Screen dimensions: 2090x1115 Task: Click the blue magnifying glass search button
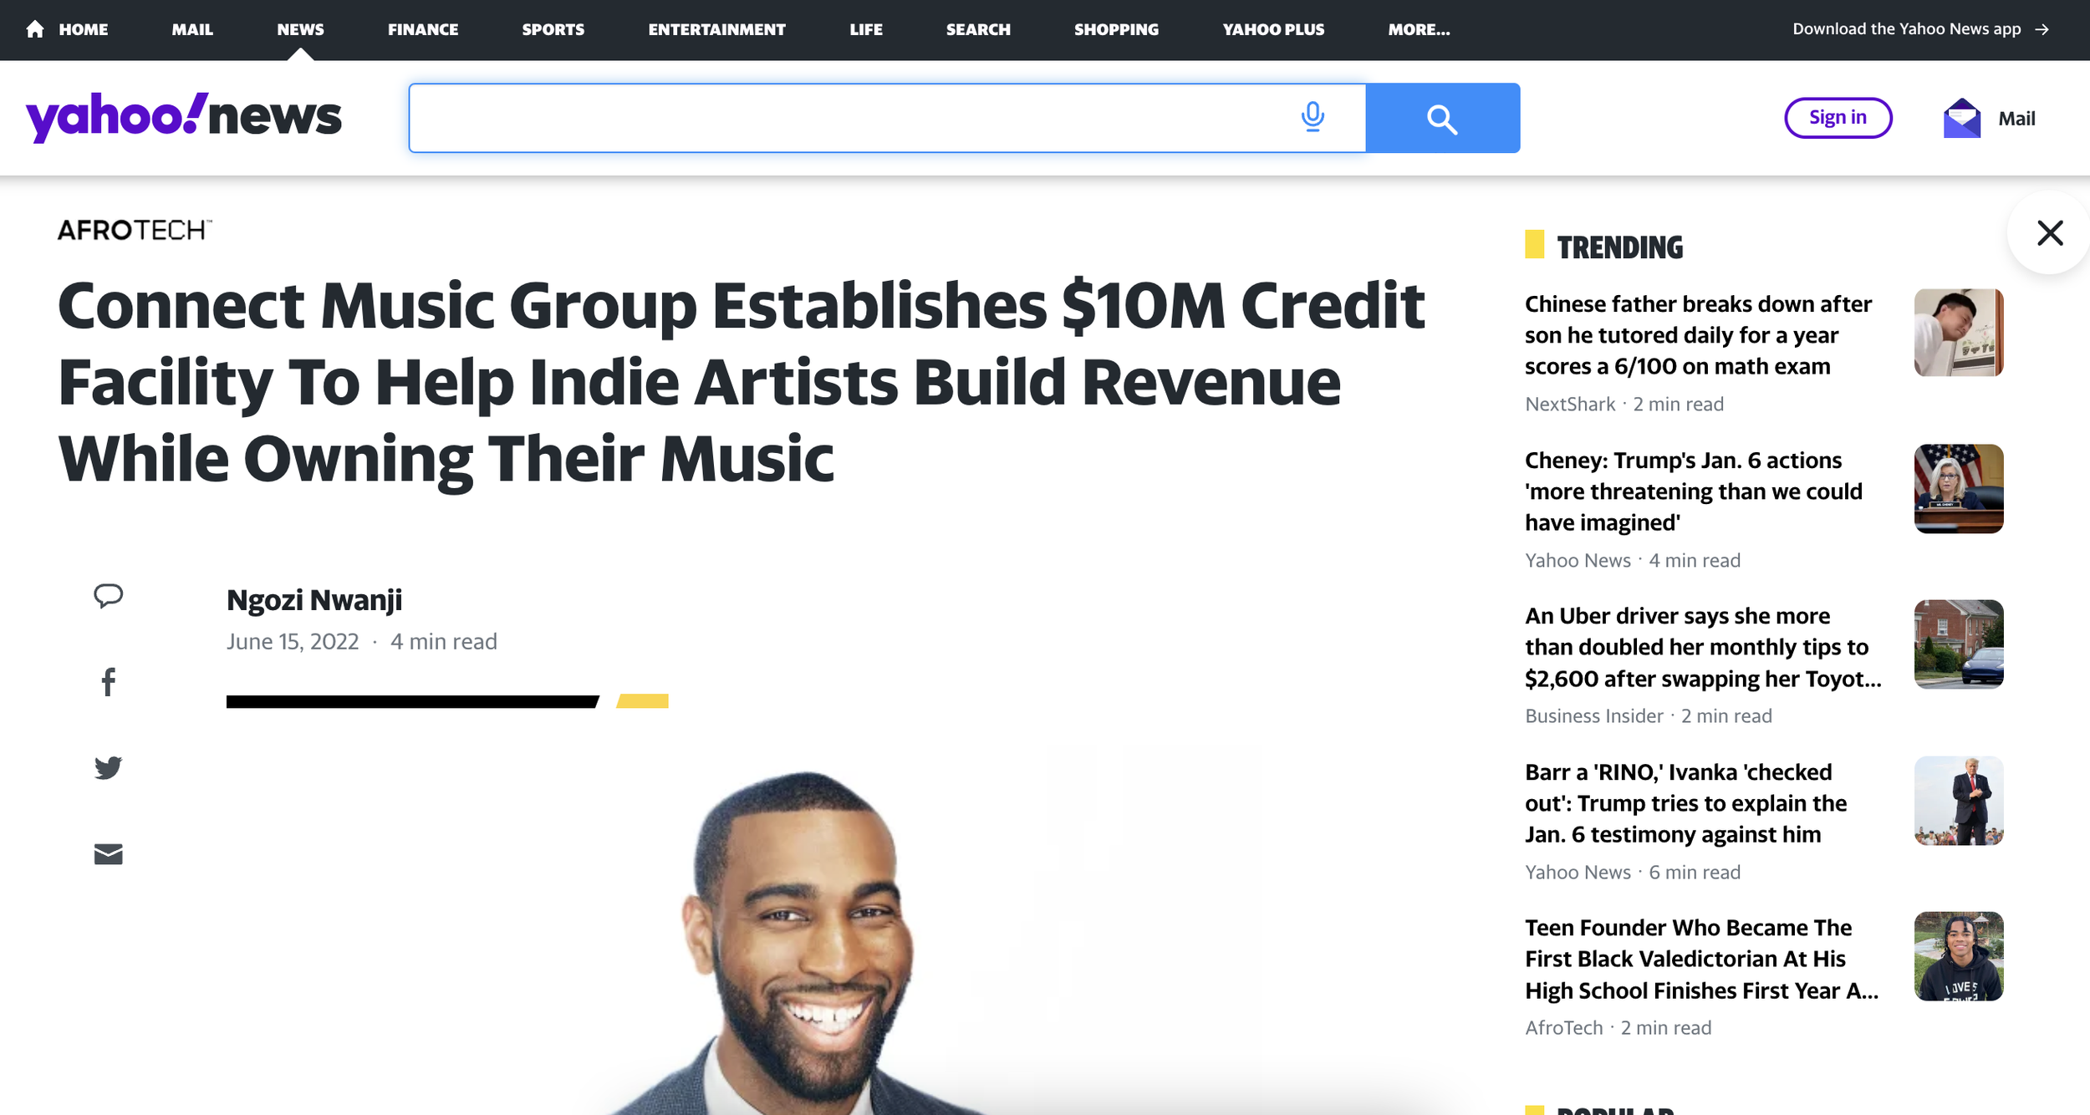click(1442, 118)
